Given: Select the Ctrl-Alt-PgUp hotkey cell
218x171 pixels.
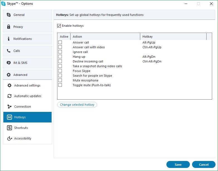Looking at the screenshot, I should (x=152, y=47).
